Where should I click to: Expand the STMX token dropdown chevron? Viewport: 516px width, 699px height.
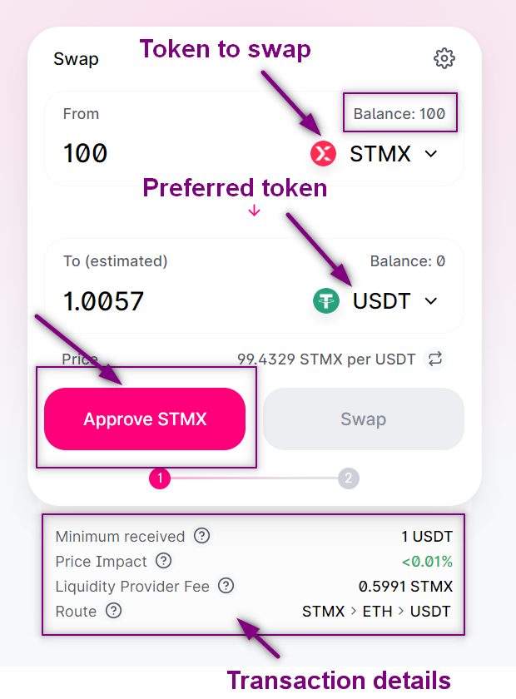pyautogui.click(x=431, y=154)
